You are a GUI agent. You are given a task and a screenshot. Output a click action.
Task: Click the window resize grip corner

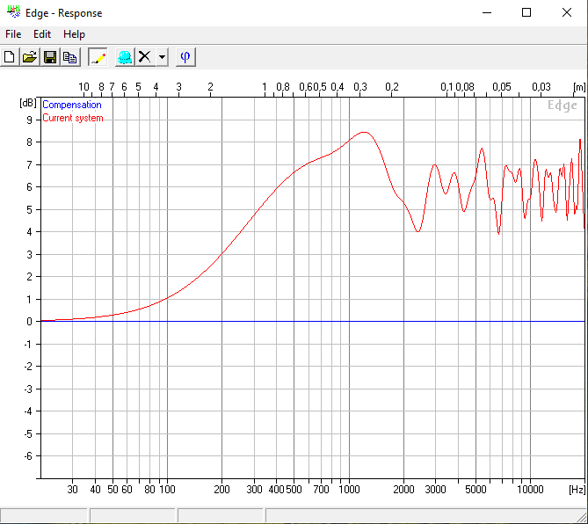tap(582, 518)
